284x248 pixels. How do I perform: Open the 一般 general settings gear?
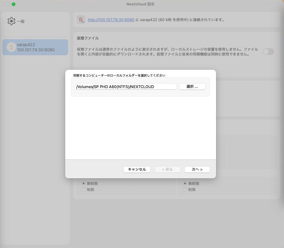coord(11,21)
